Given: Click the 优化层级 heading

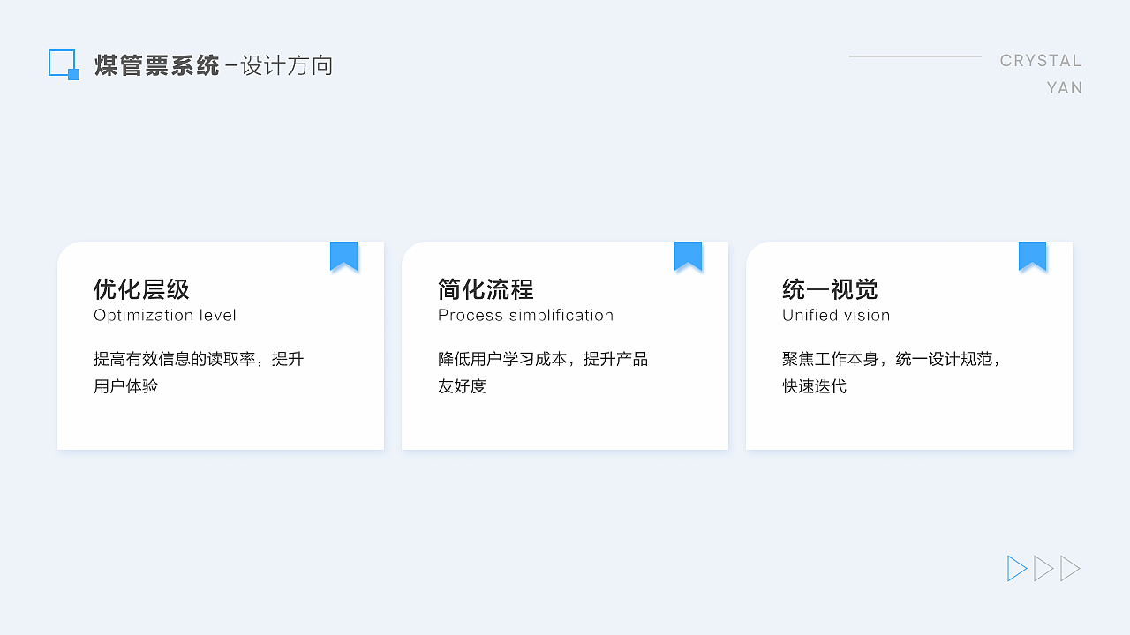Looking at the screenshot, I should pyautogui.click(x=141, y=289).
